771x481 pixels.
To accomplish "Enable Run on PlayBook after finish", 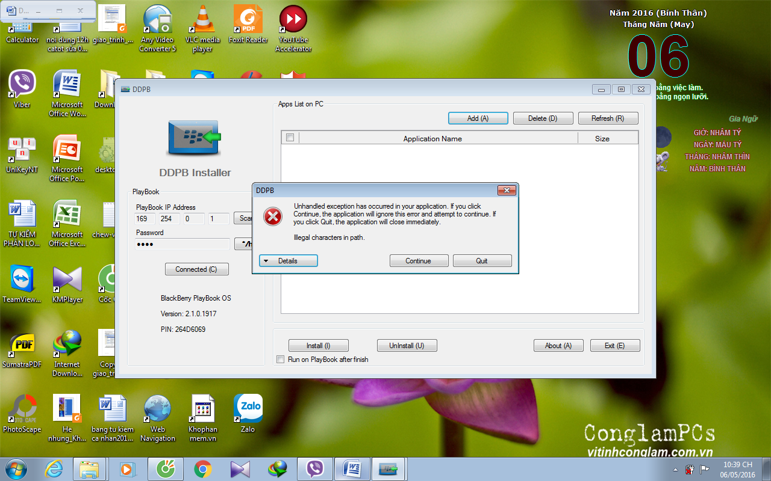I will pyautogui.click(x=280, y=360).
